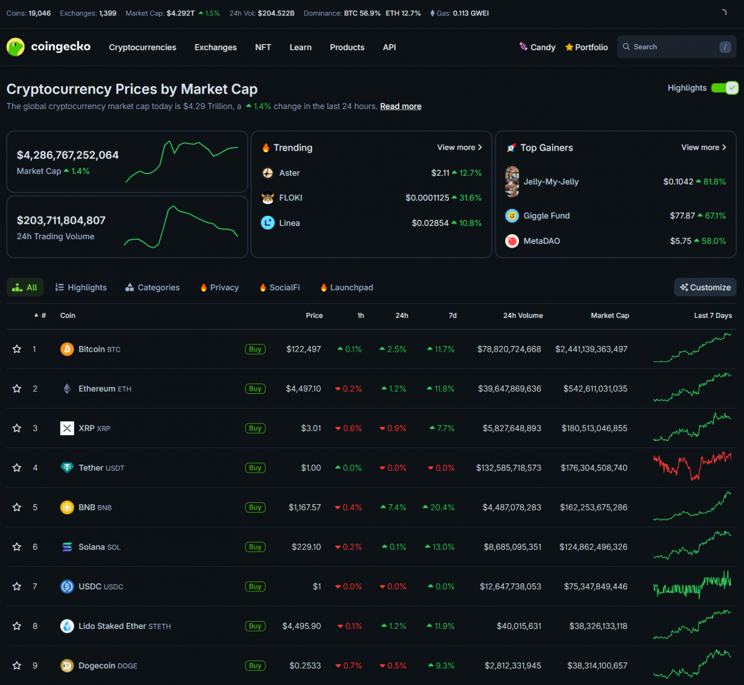Click the CoinGecko logo icon
Screen dimensions: 744x685
click(x=15, y=47)
